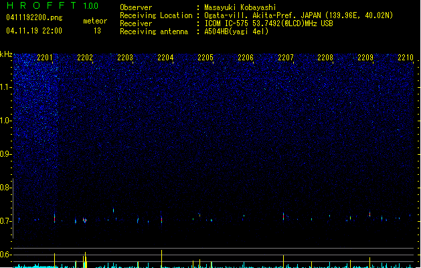Click the A504HB(yagi 4el) antenna text

(236, 31)
